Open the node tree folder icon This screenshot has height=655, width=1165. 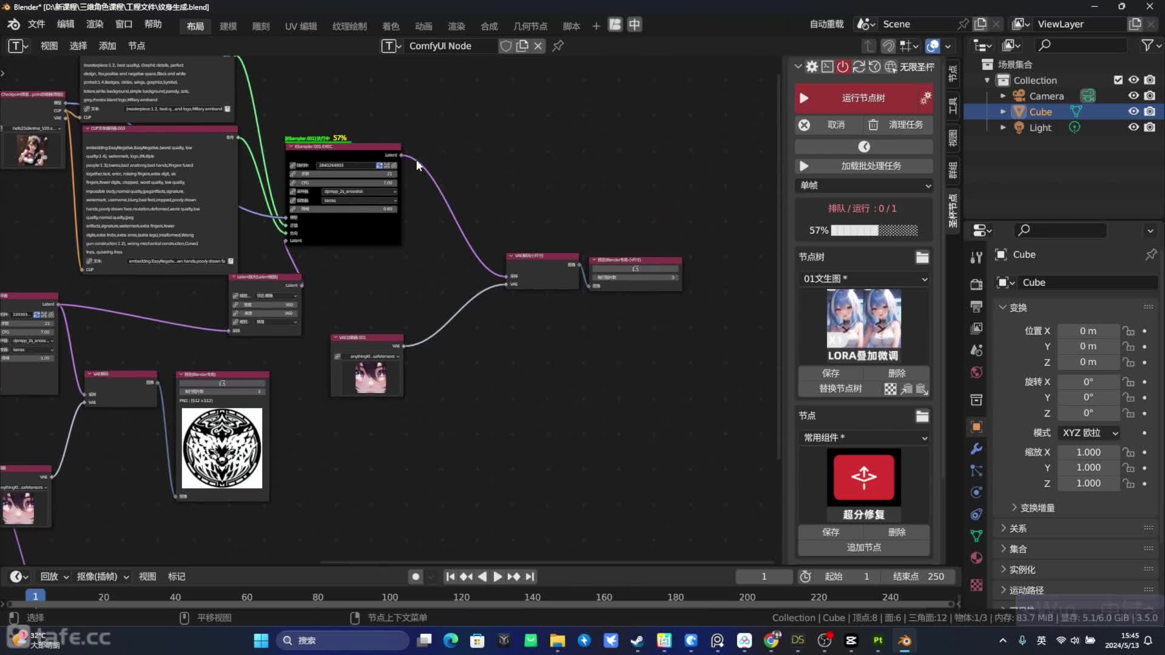point(922,257)
